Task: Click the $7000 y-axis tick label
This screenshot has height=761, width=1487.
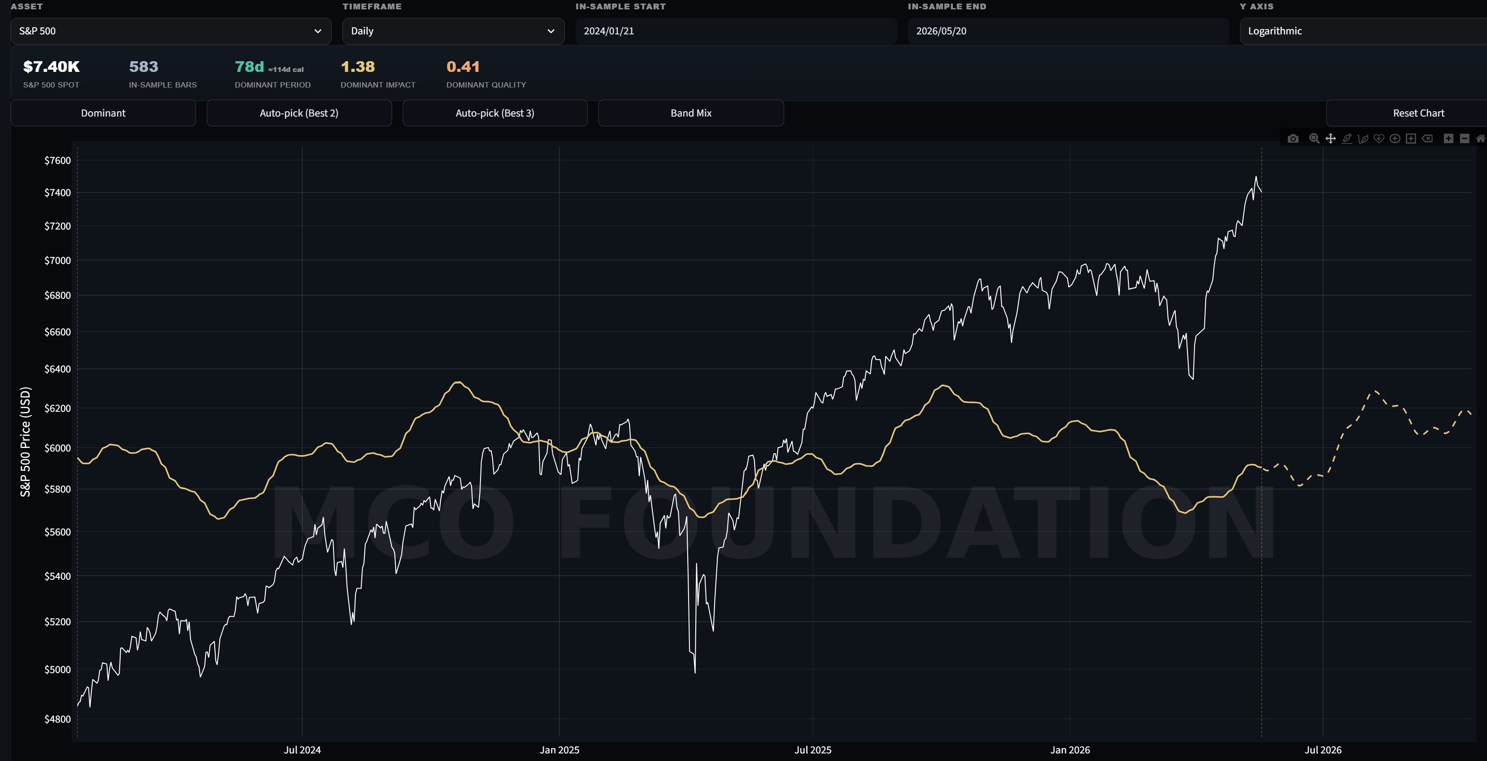Action: [x=58, y=260]
